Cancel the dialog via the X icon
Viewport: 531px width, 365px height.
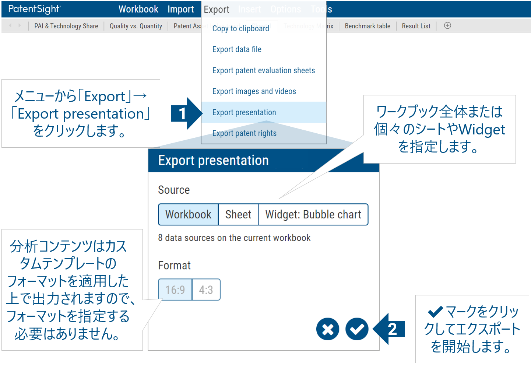327,329
